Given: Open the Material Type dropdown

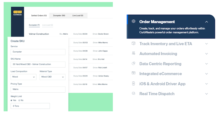Looking at the screenshot, I should [x=53, y=77].
